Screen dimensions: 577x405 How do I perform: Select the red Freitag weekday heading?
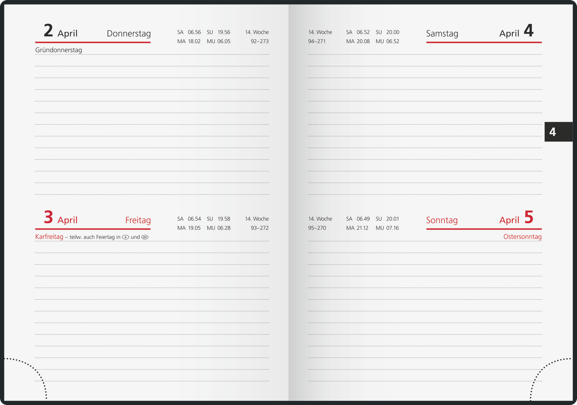[x=138, y=220]
